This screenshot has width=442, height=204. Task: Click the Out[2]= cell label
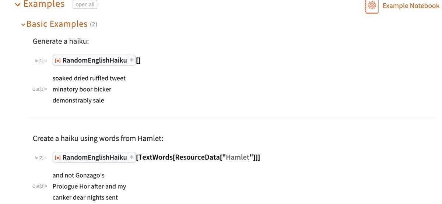click(39, 187)
